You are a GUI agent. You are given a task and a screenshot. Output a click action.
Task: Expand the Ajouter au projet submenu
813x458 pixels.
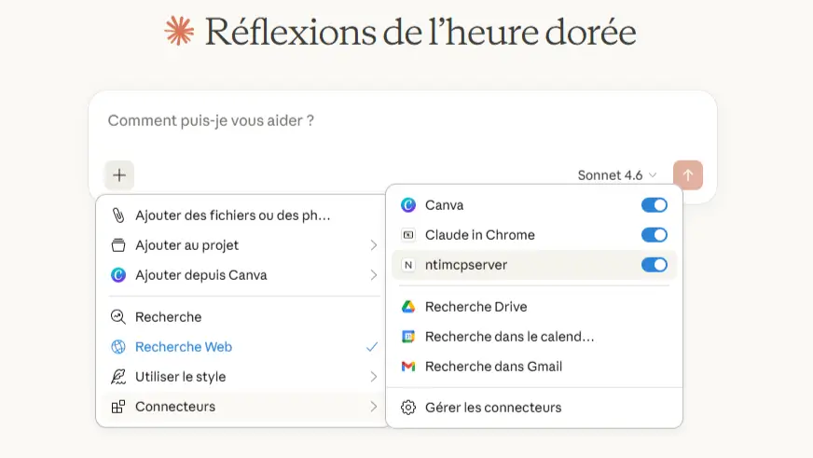[x=242, y=245]
